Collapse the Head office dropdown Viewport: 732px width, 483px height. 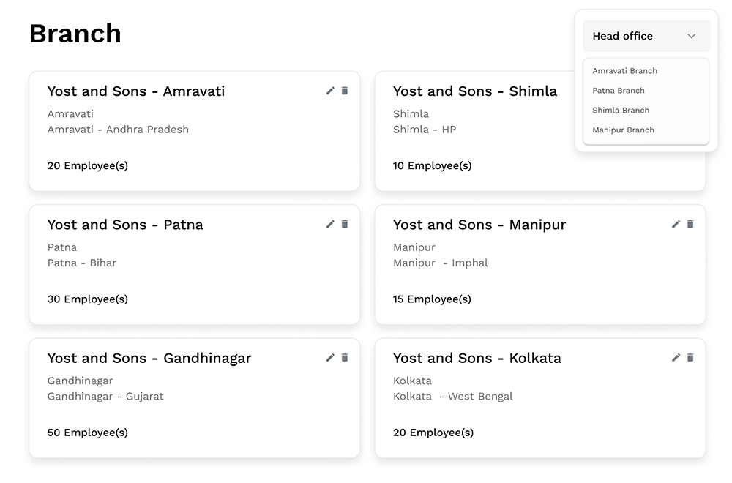646,36
